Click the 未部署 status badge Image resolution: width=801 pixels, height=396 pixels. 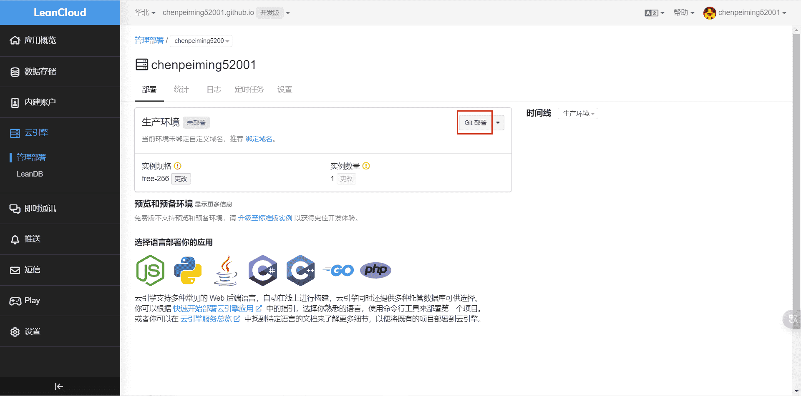click(x=196, y=123)
